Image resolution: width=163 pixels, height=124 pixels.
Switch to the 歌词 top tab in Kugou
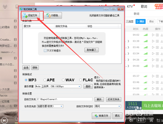pyautogui.click(x=144, y=7)
